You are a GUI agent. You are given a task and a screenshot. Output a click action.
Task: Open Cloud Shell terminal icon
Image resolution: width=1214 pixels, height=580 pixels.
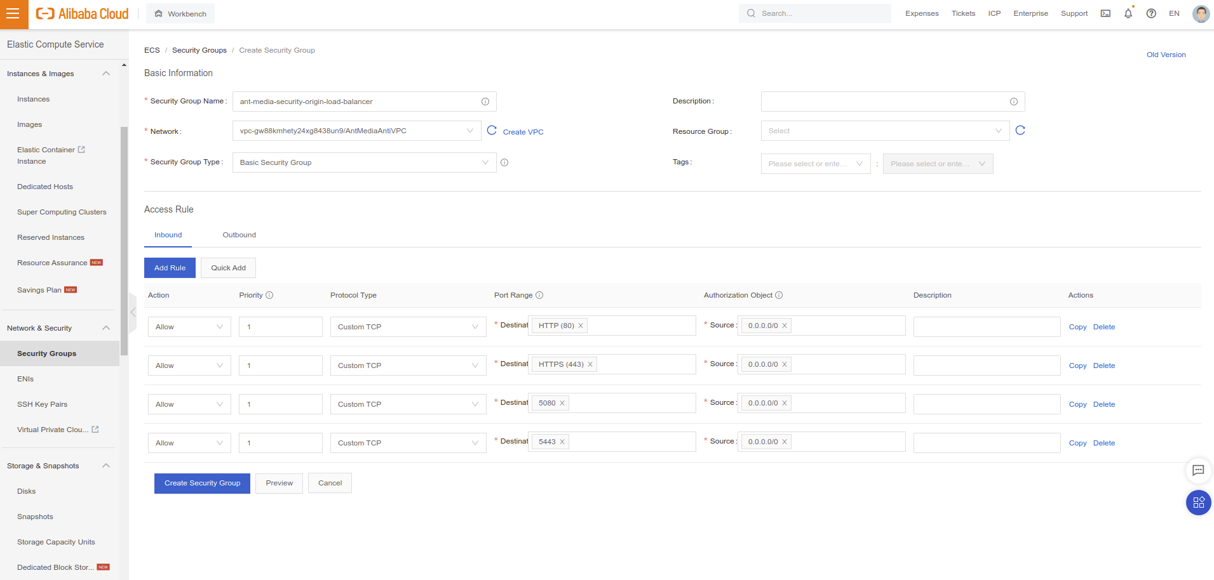tap(1105, 13)
